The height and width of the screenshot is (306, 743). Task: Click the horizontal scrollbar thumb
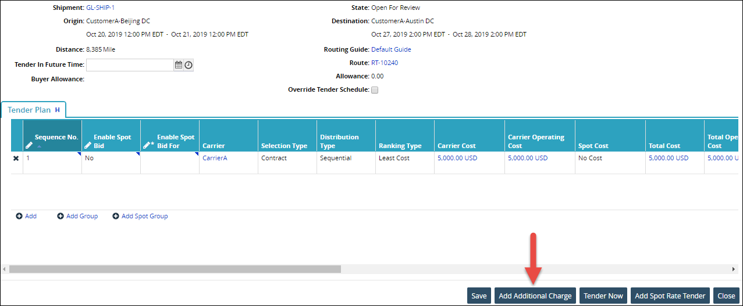175,269
